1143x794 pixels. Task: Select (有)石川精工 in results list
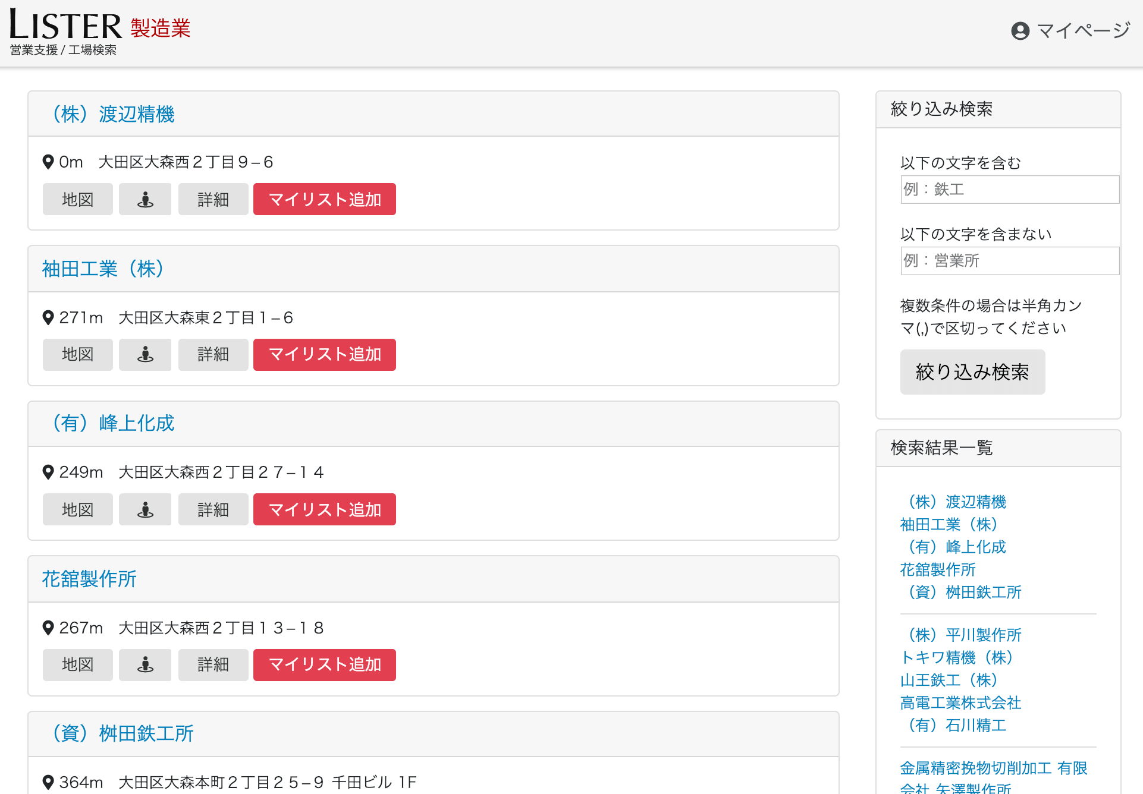click(x=953, y=726)
